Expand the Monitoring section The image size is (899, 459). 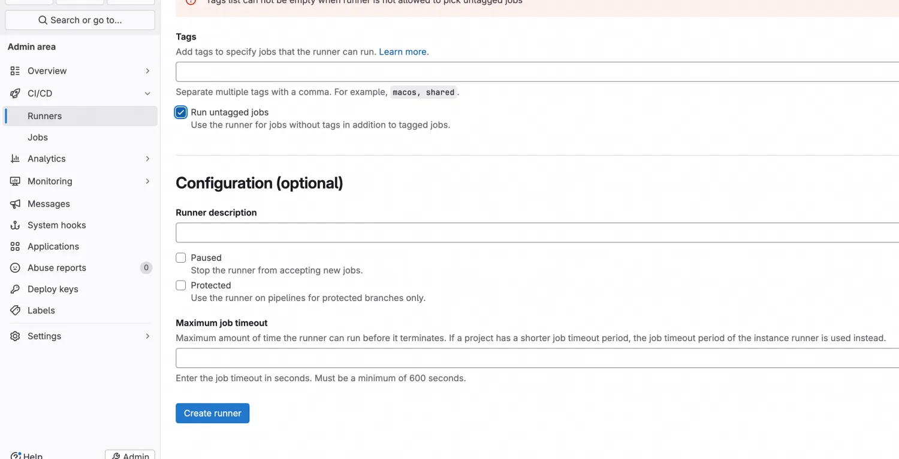[147, 181]
